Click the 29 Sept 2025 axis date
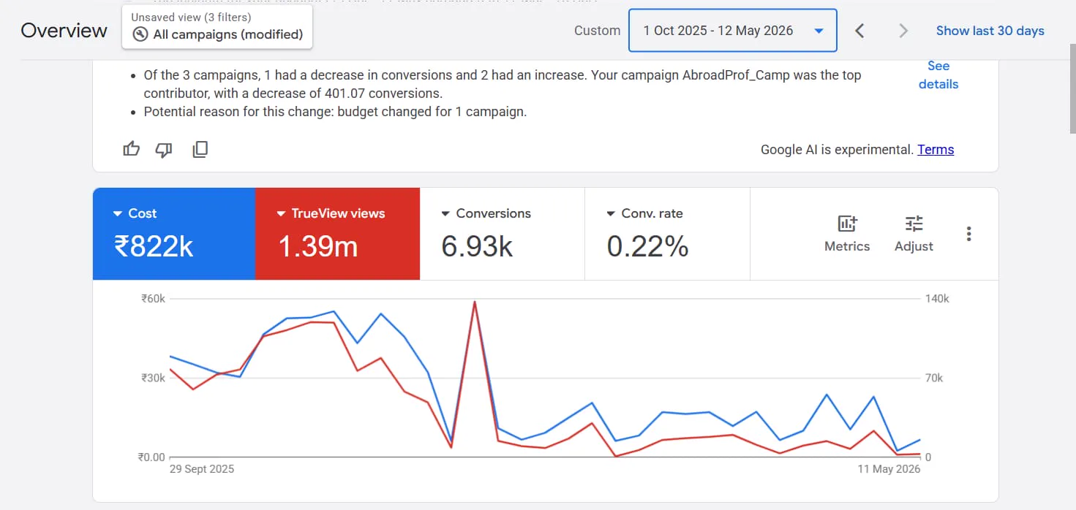This screenshot has height=510, width=1076. point(202,469)
